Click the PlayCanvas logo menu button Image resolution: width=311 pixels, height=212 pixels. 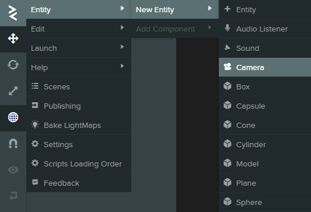click(13, 13)
